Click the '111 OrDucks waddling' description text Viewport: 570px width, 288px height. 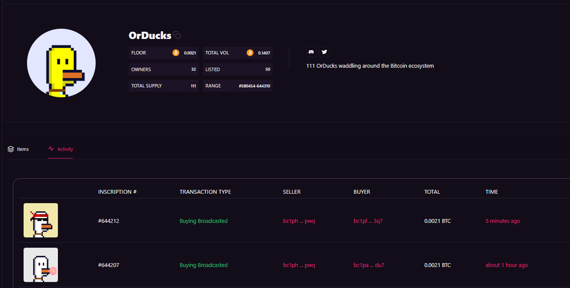point(370,66)
